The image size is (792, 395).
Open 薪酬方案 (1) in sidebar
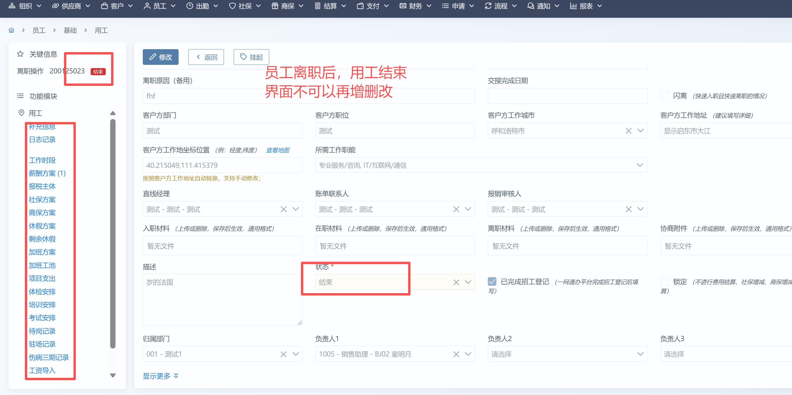[47, 173]
